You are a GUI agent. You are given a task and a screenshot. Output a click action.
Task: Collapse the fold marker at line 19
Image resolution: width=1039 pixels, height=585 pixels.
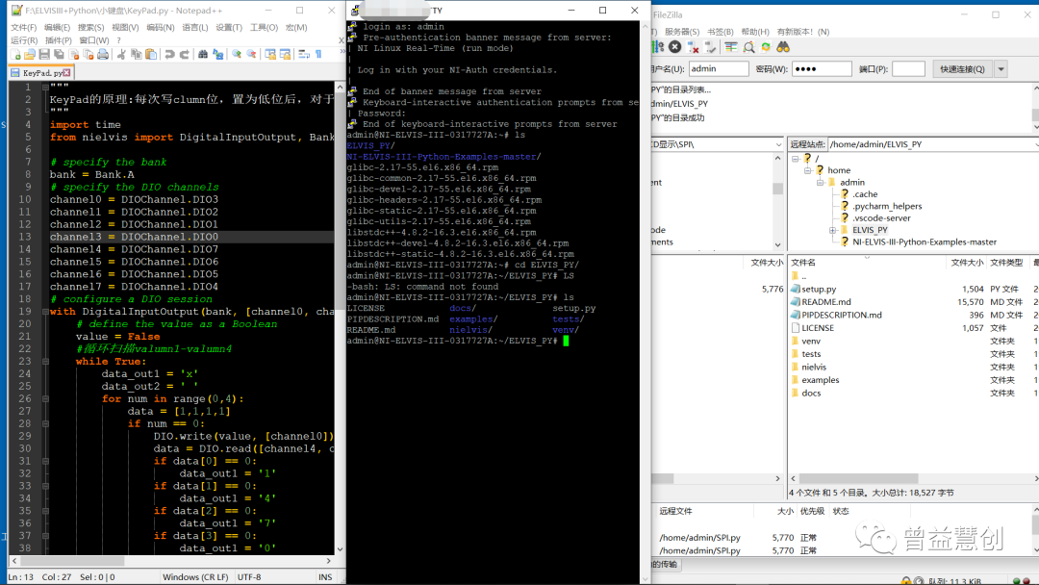coord(45,312)
